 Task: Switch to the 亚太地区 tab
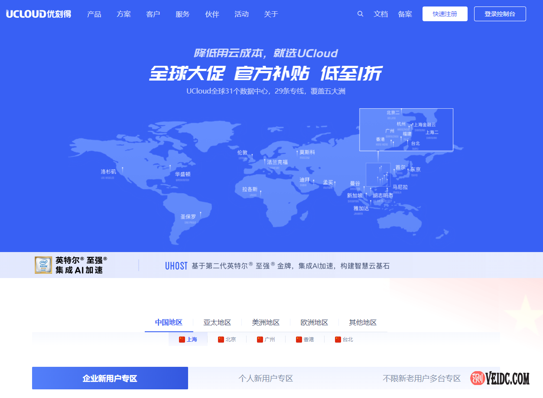pyautogui.click(x=217, y=323)
